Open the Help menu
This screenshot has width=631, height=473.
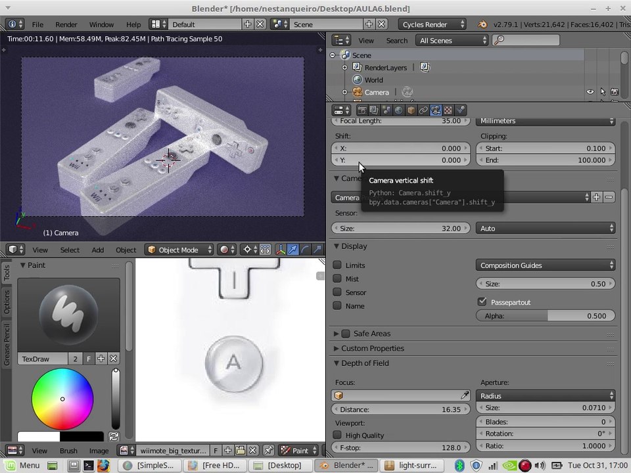pos(133,24)
